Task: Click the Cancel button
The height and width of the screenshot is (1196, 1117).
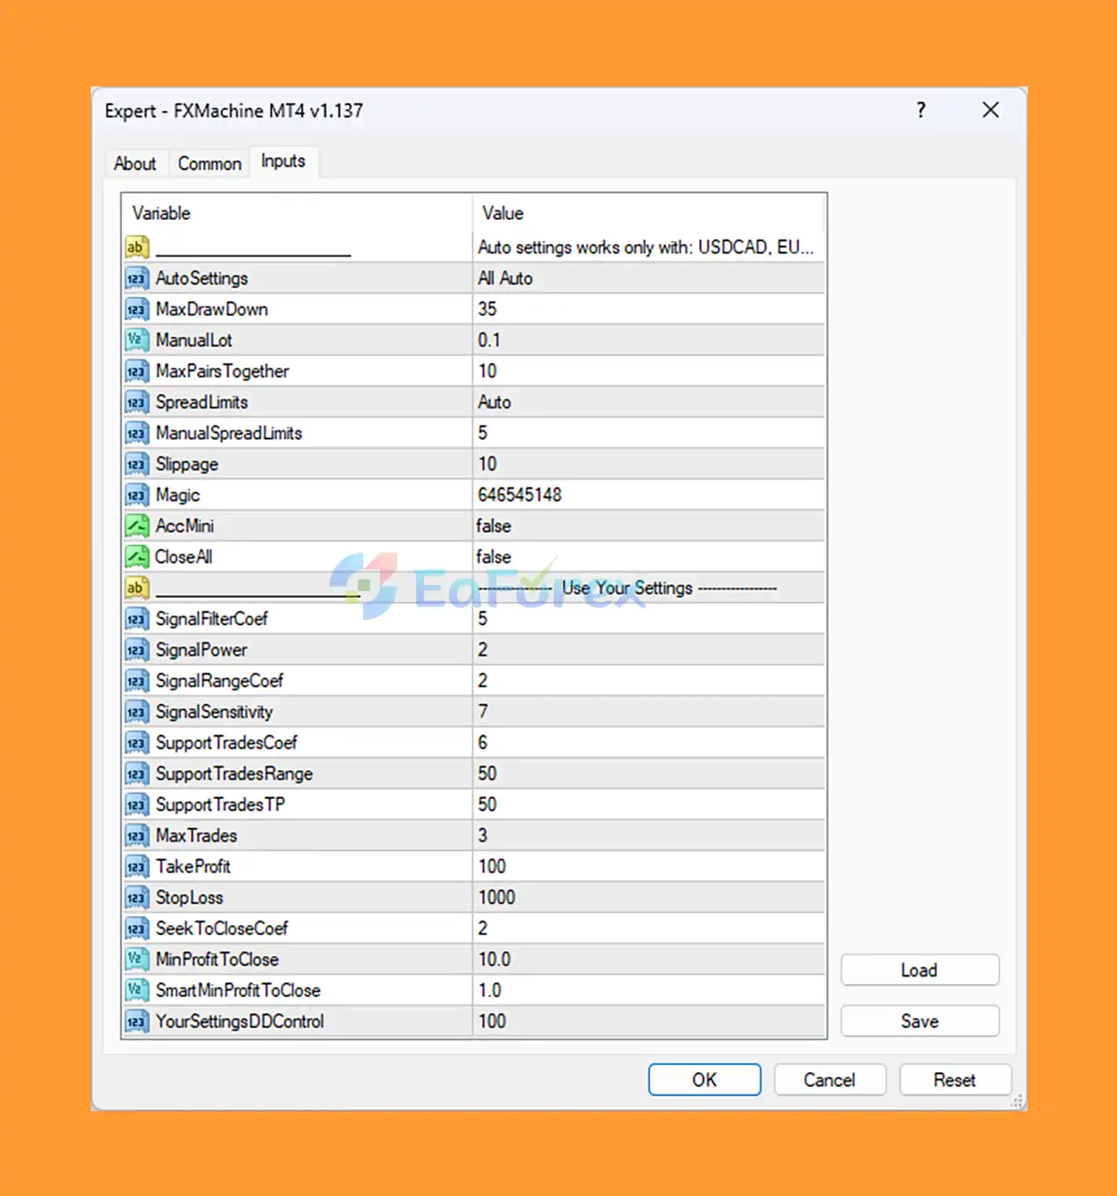Action: coord(830,1080)
